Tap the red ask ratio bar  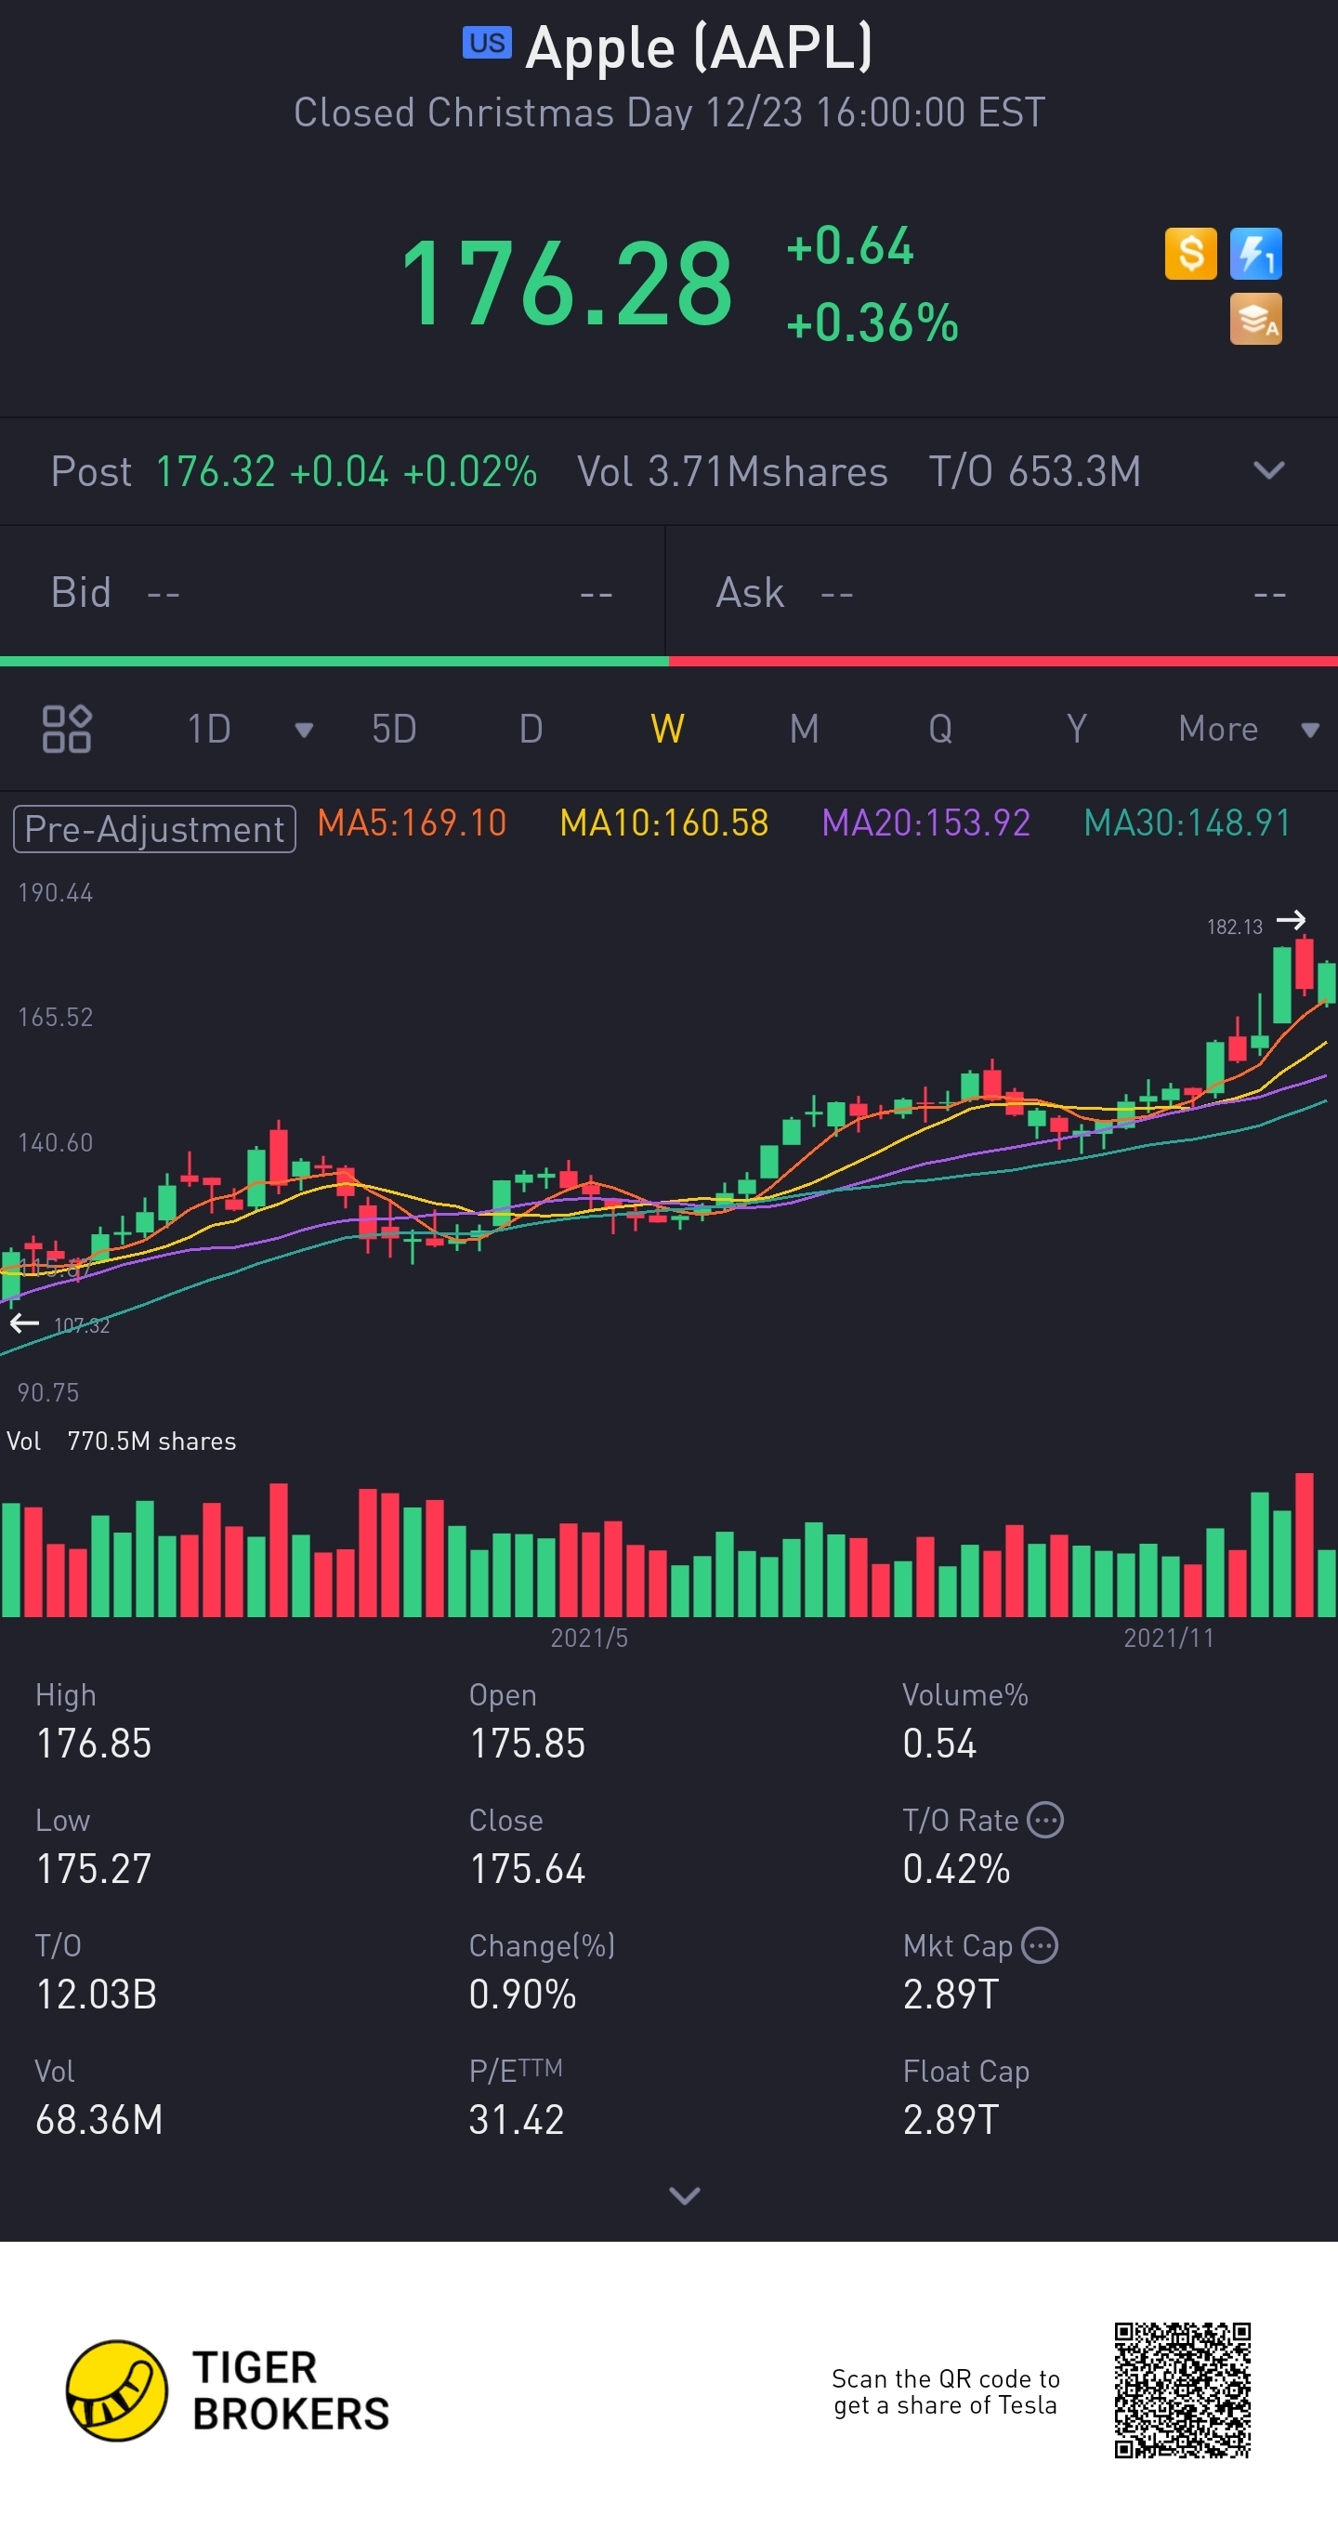click(1003, 661)
